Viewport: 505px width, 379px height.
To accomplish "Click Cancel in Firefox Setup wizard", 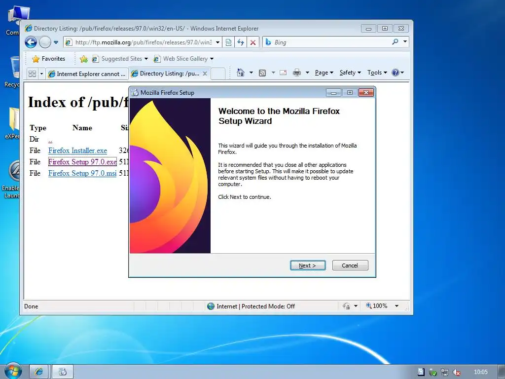I will pyautogui.click(x=350, y=265).
